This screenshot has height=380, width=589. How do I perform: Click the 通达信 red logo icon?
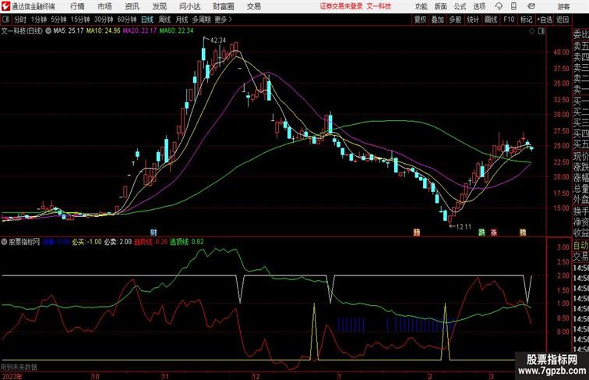[x=5, y=6]
